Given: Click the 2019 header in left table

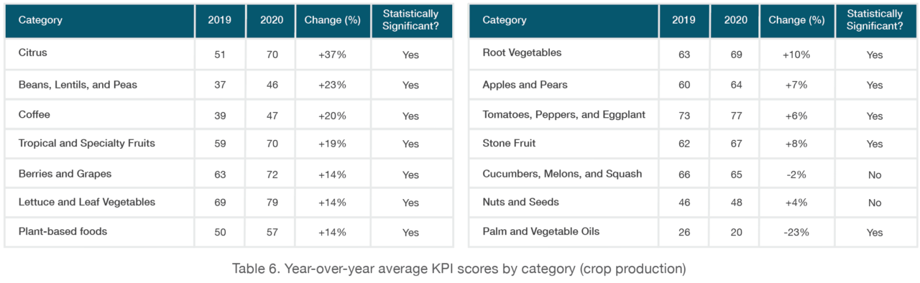Looking at the screenshot, I should click(x=219, y=20).
